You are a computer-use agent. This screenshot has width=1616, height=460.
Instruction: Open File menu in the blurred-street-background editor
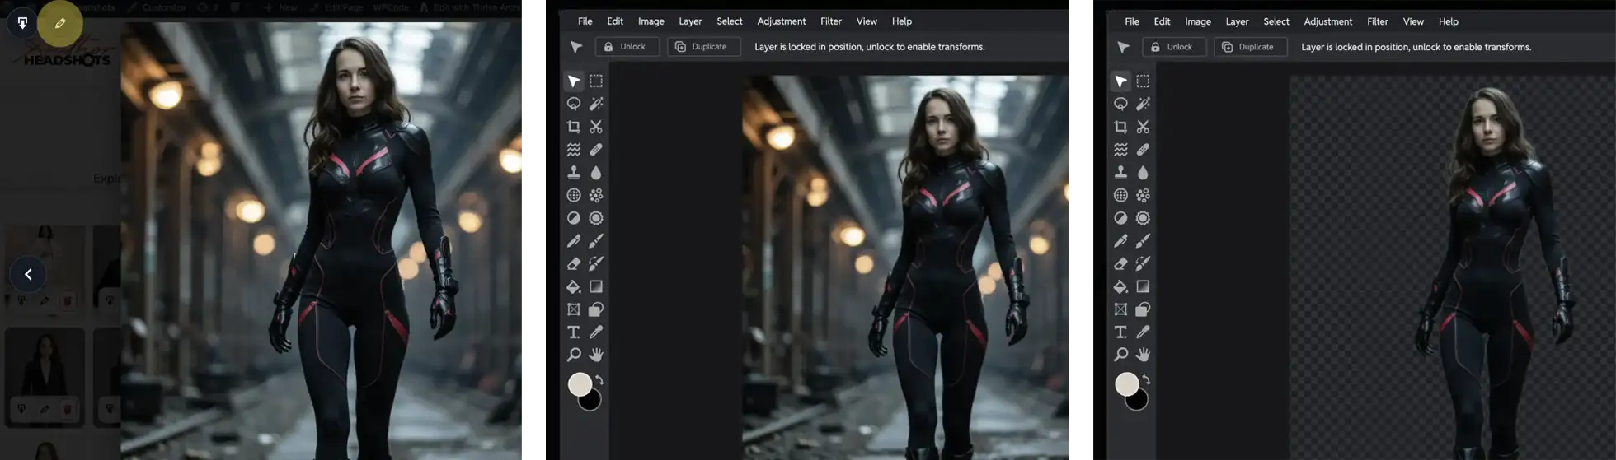point(585,21)
